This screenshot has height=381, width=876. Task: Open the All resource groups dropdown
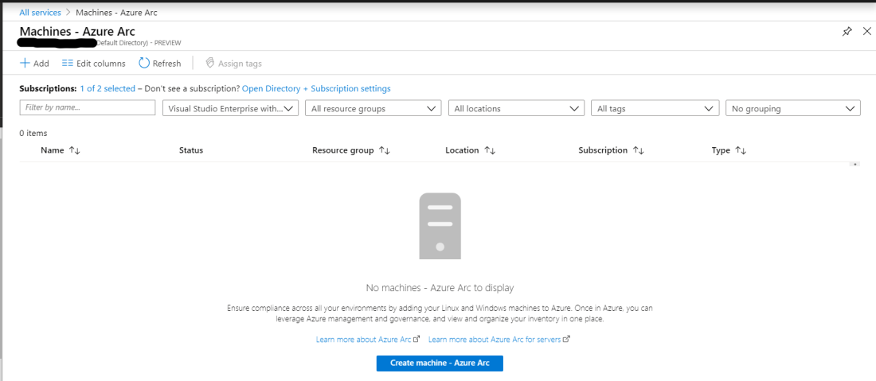pos(373,108)
